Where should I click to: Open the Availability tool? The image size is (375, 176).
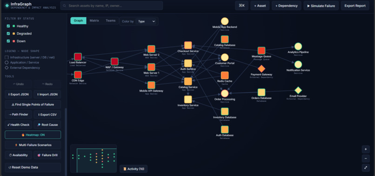18,155
